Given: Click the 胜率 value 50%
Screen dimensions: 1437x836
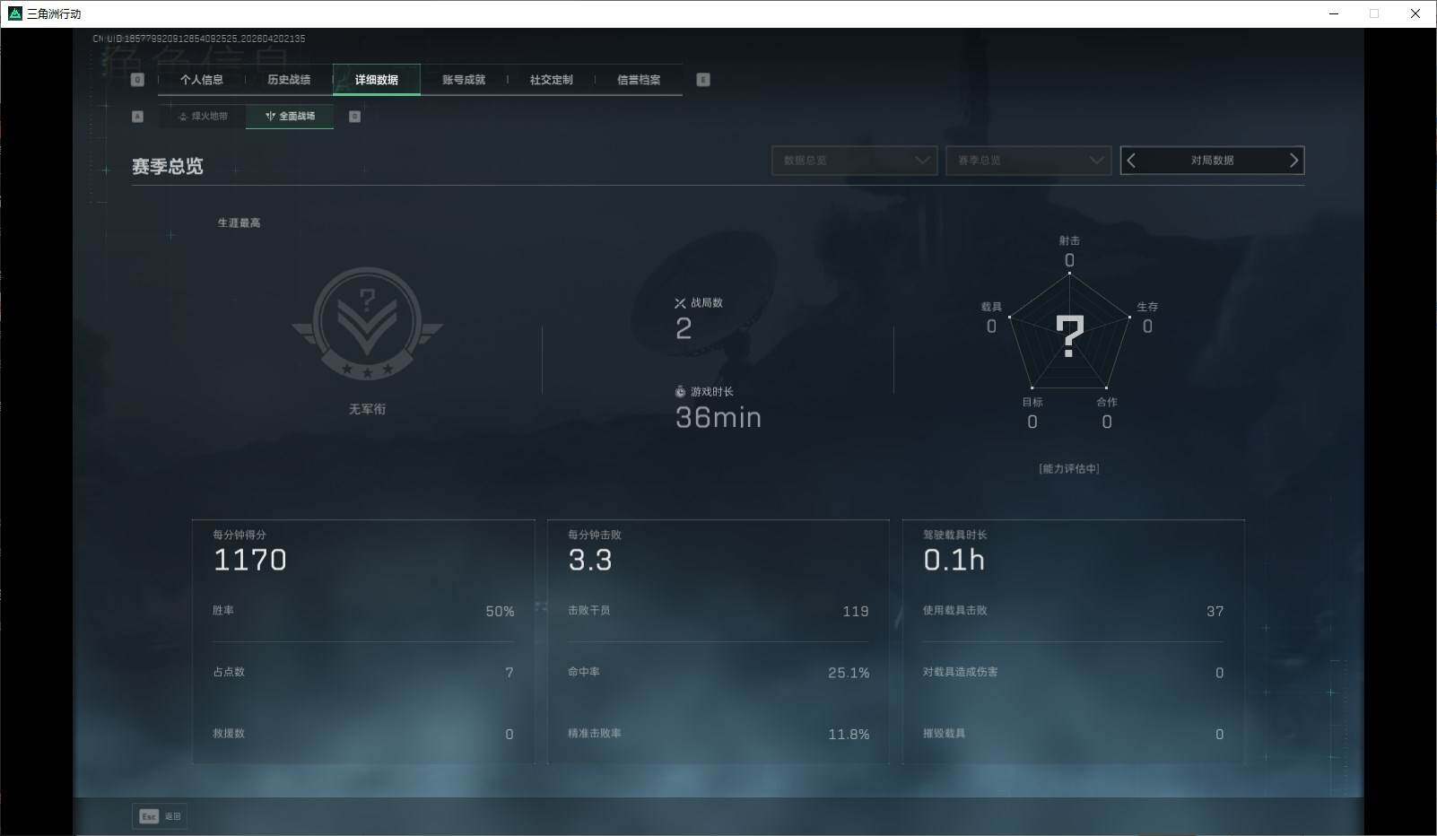Looking at the screenshot, I should pos(500,612).
